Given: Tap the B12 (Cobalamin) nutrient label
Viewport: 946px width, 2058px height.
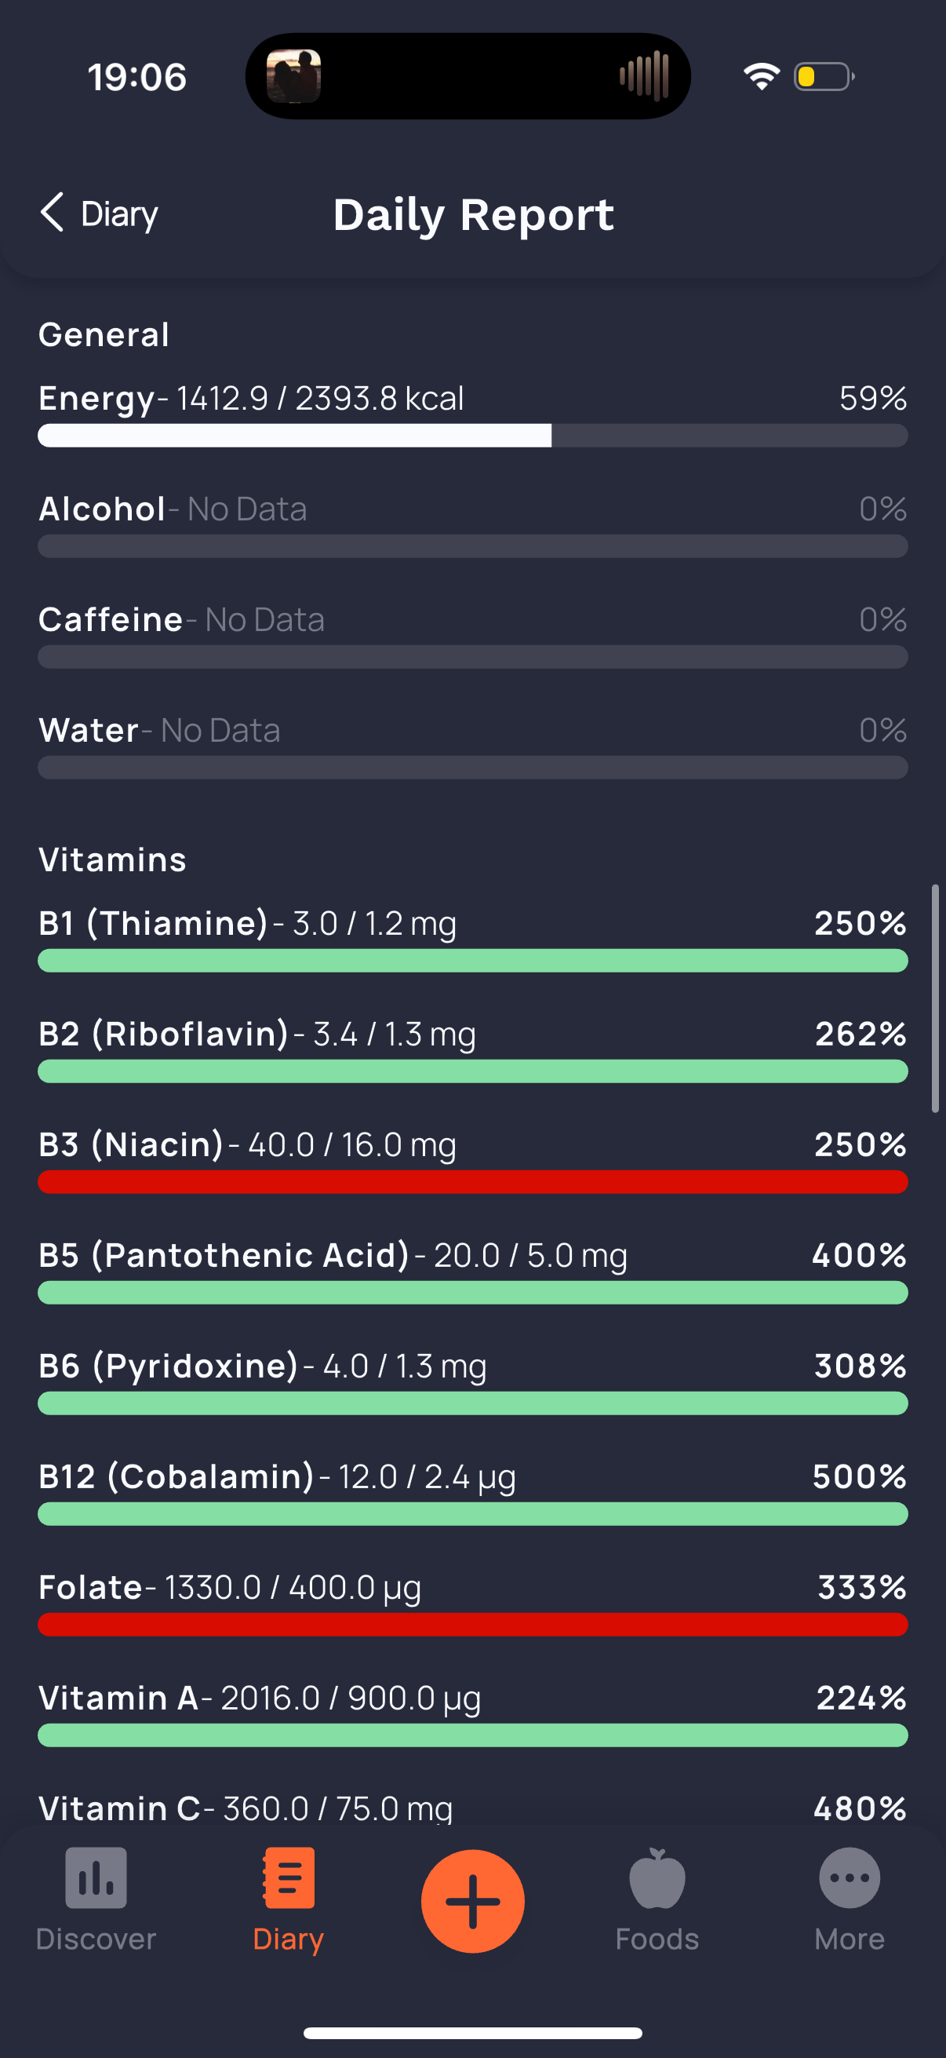Looking at the screenshot, I should click(176, 1476).
